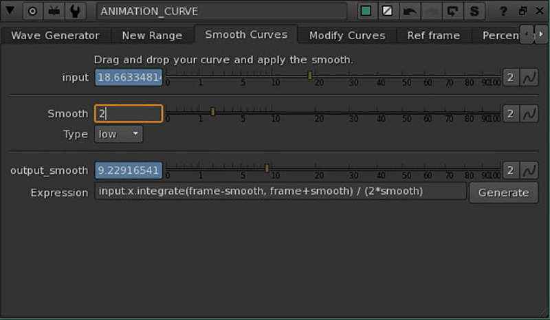Open animation curve icon for output_smooth
The width and height of the screenshot is (550, 320).
pos(529,170)
